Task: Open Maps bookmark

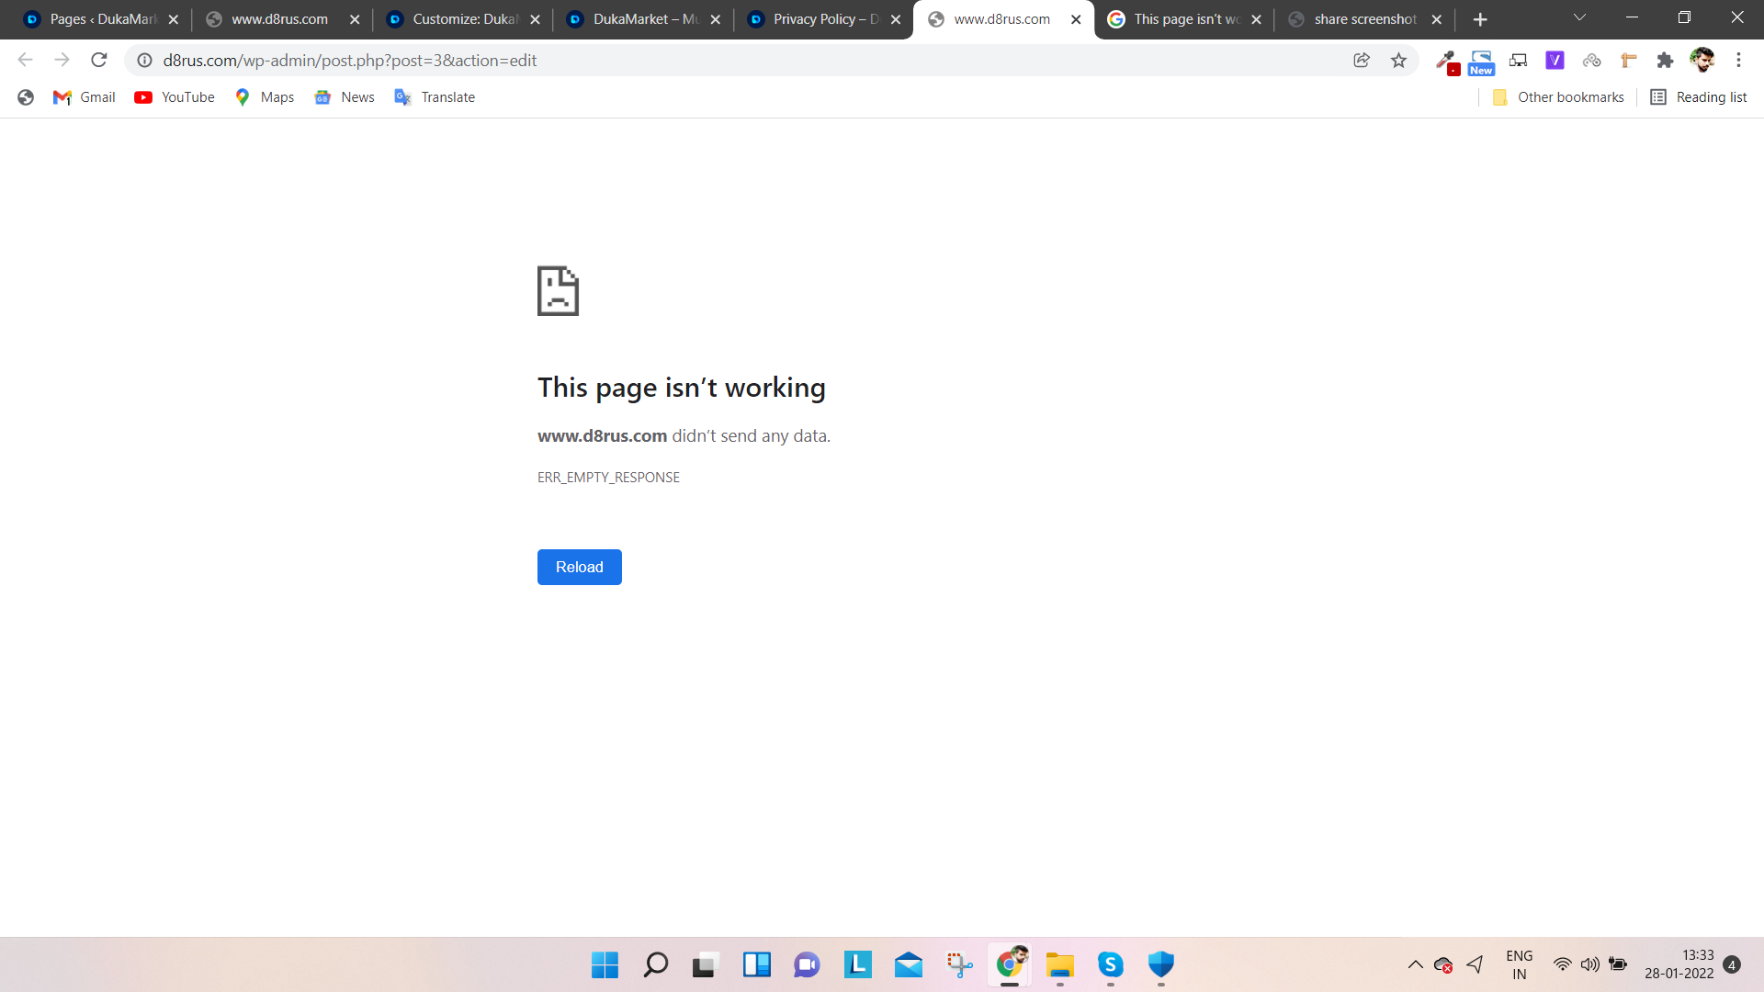Action: [265, 97]
